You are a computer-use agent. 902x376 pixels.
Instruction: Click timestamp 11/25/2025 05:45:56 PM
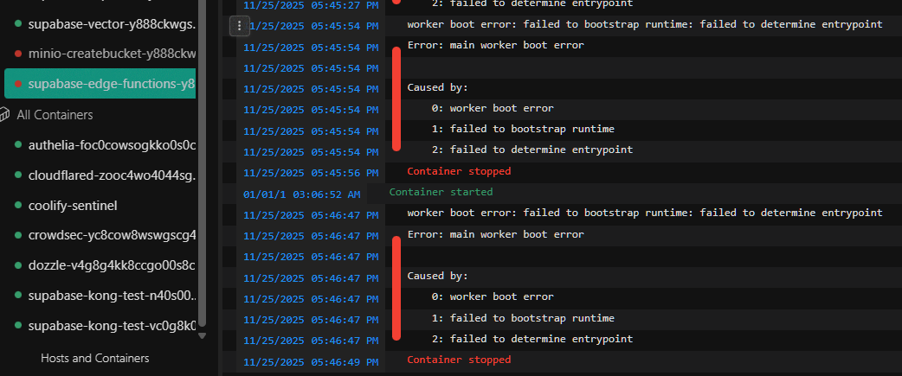coord(311,173)
